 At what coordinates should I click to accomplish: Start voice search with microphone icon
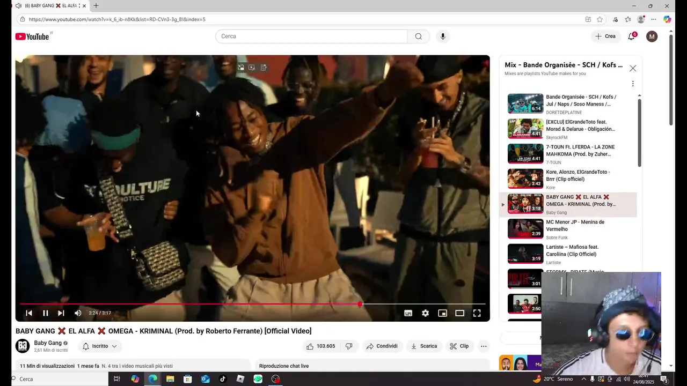pyautogui.click(x=443, y=36)
